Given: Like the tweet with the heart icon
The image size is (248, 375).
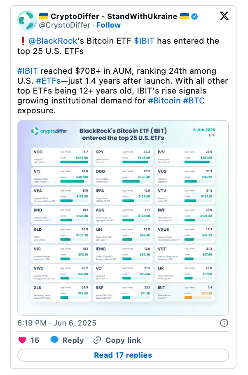Looking at the screenshot, I should click(22, 340).
